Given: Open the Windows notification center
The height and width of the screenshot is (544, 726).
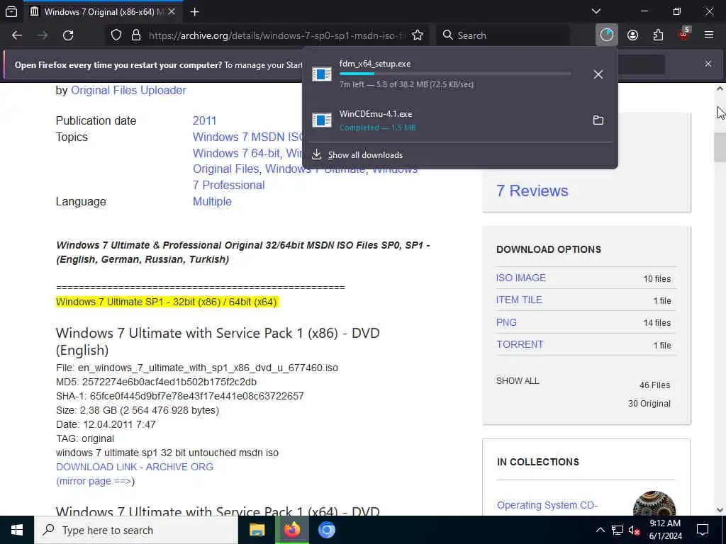Looking at the screenshot, I should (703, 530).
